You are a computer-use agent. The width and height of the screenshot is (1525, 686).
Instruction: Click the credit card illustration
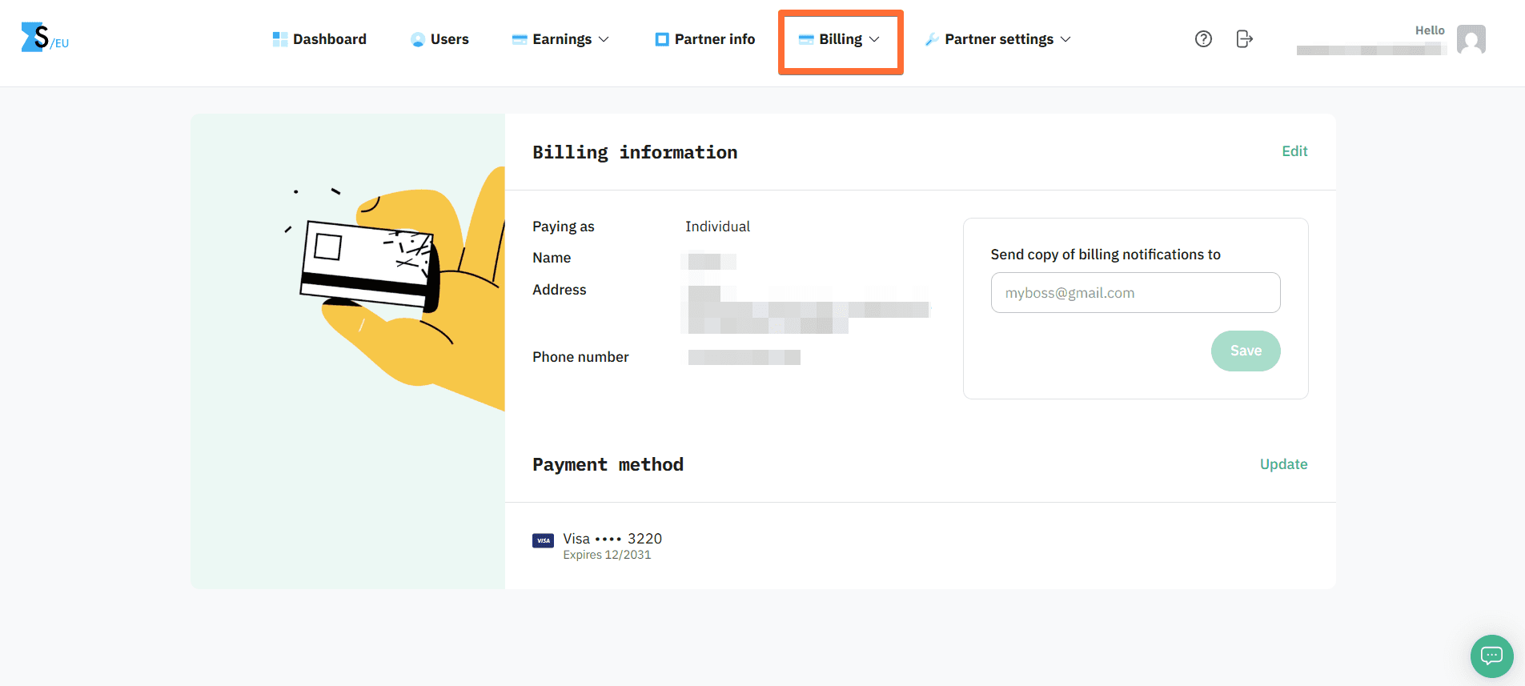pyautogui.click(x=369, y=265)
